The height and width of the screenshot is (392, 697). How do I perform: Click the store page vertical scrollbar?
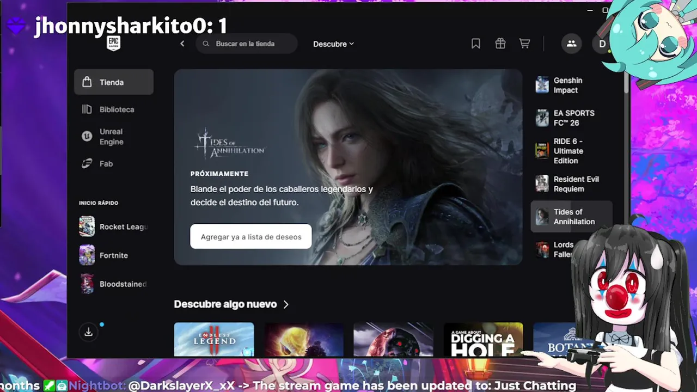626,82
